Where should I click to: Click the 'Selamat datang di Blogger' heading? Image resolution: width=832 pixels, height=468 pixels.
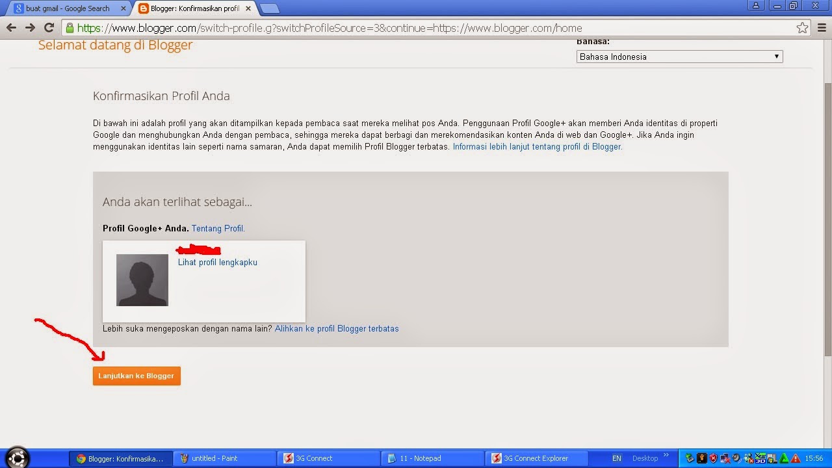tap(116, 45)
